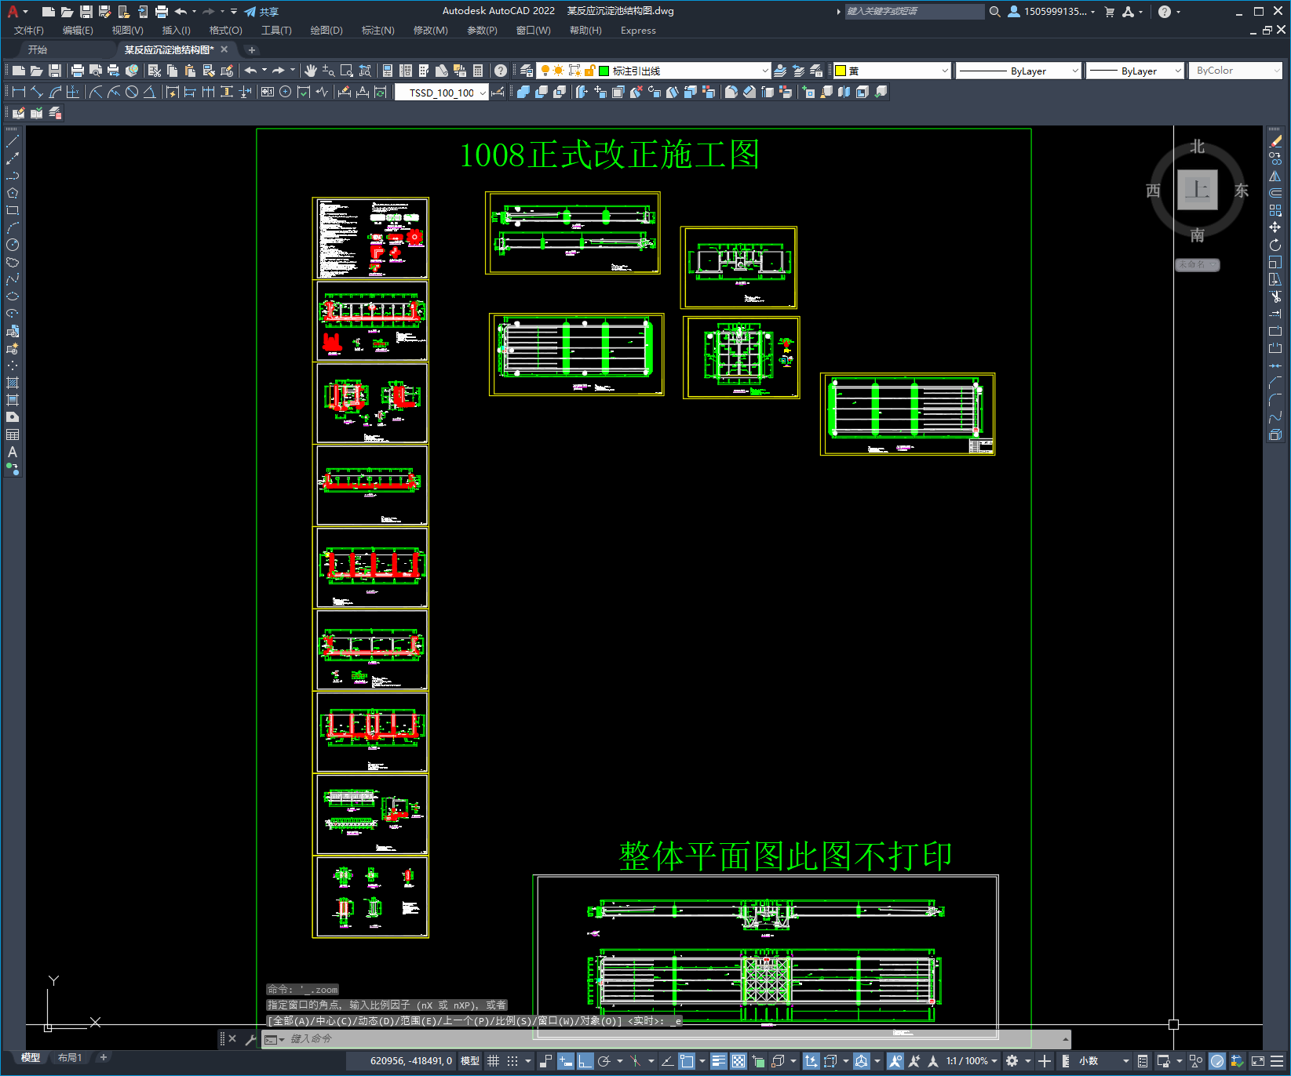
Task: Click the Diameter Dimension tool
Action: 132,92
